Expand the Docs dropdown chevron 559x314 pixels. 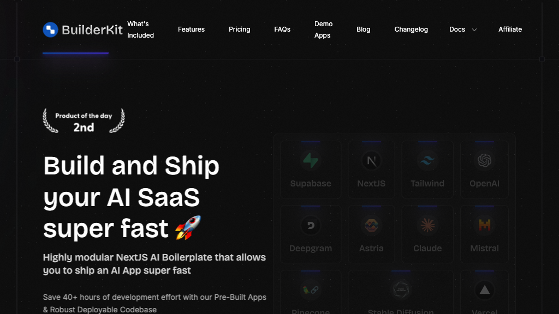[474, 30]
